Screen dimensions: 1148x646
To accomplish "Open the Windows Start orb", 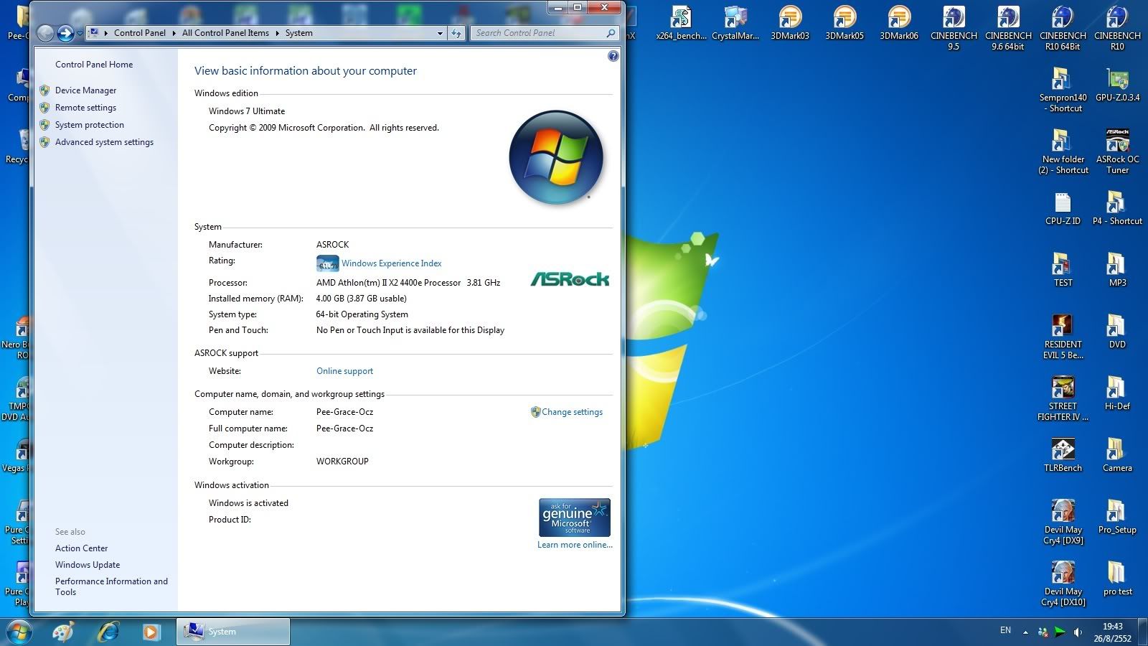I will click(19, 632).
